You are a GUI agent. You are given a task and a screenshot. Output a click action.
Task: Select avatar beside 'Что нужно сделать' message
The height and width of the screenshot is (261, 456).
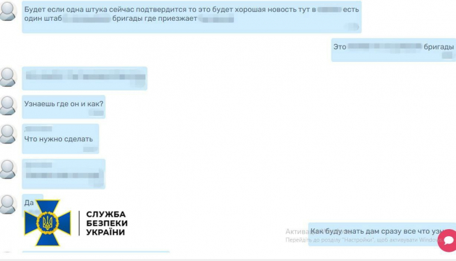[x=8, y=134]
